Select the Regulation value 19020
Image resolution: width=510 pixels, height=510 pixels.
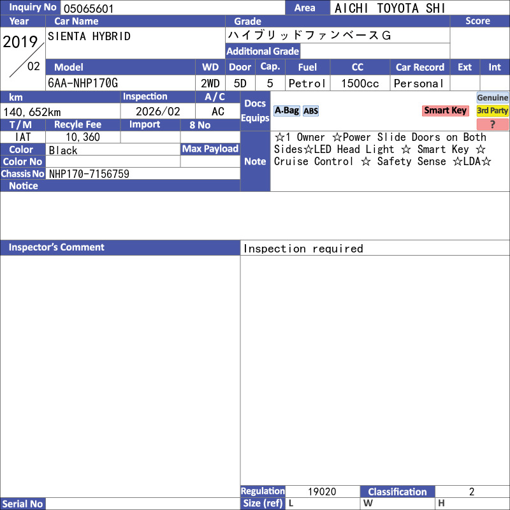click(322, 492)
